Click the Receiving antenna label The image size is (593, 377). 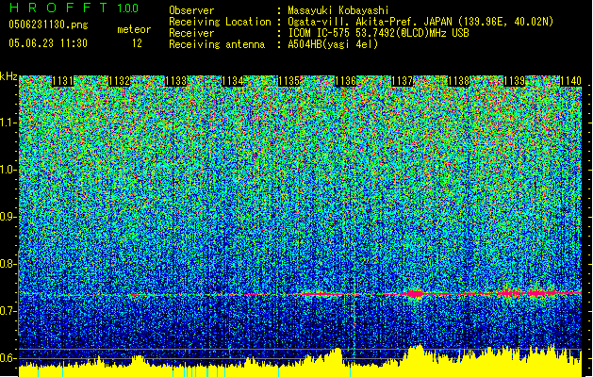pos(217,44)
